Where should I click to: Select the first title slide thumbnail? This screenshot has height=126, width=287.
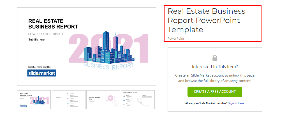34,100
